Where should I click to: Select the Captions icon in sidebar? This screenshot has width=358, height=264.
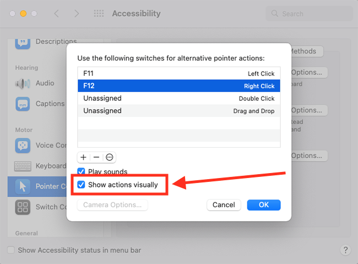(23, 104)
